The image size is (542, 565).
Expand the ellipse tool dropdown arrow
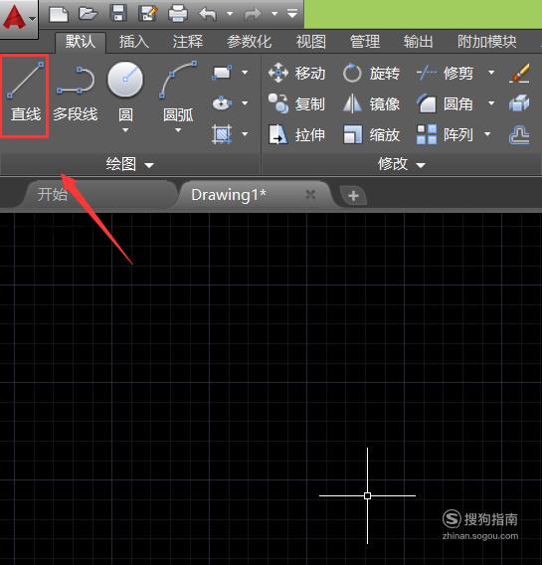pos(245,103)
